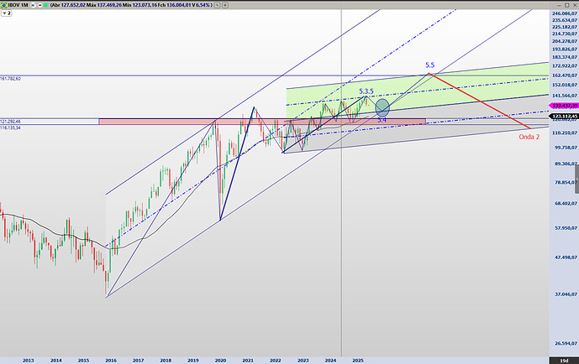
Task: Select the 5.5 wave label at the peak
Action: 430,65
